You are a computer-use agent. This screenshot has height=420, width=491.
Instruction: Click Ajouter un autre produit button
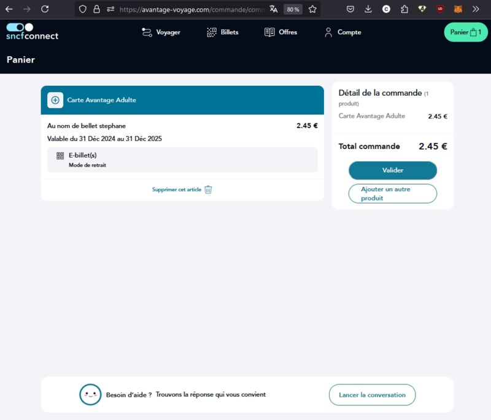pos(393,194)
